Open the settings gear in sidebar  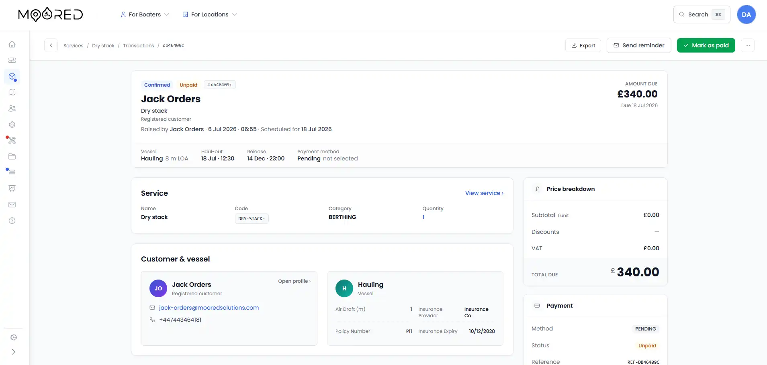tap(14, 337)
